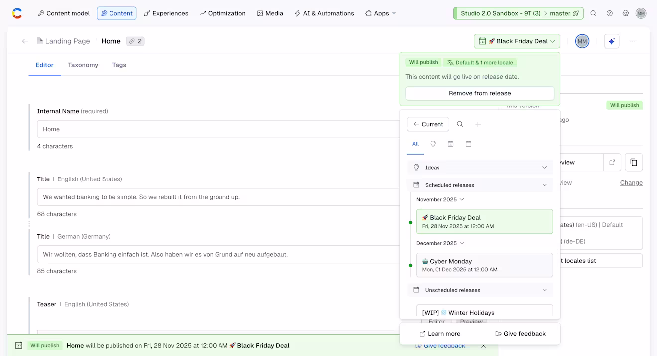The image size is (657, 356).
Task: Collapse December 2025 group
Action: click(440, 244)
